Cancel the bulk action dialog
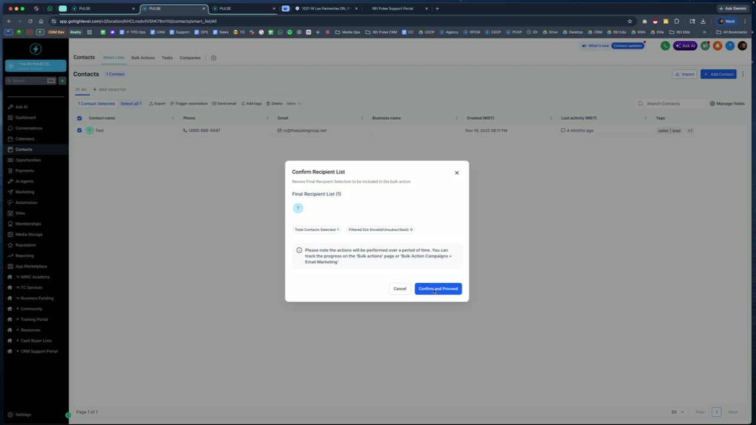Image resolution: width=756 pixels, height=425 pixels. pyautogui.click(x=400, y=289)
